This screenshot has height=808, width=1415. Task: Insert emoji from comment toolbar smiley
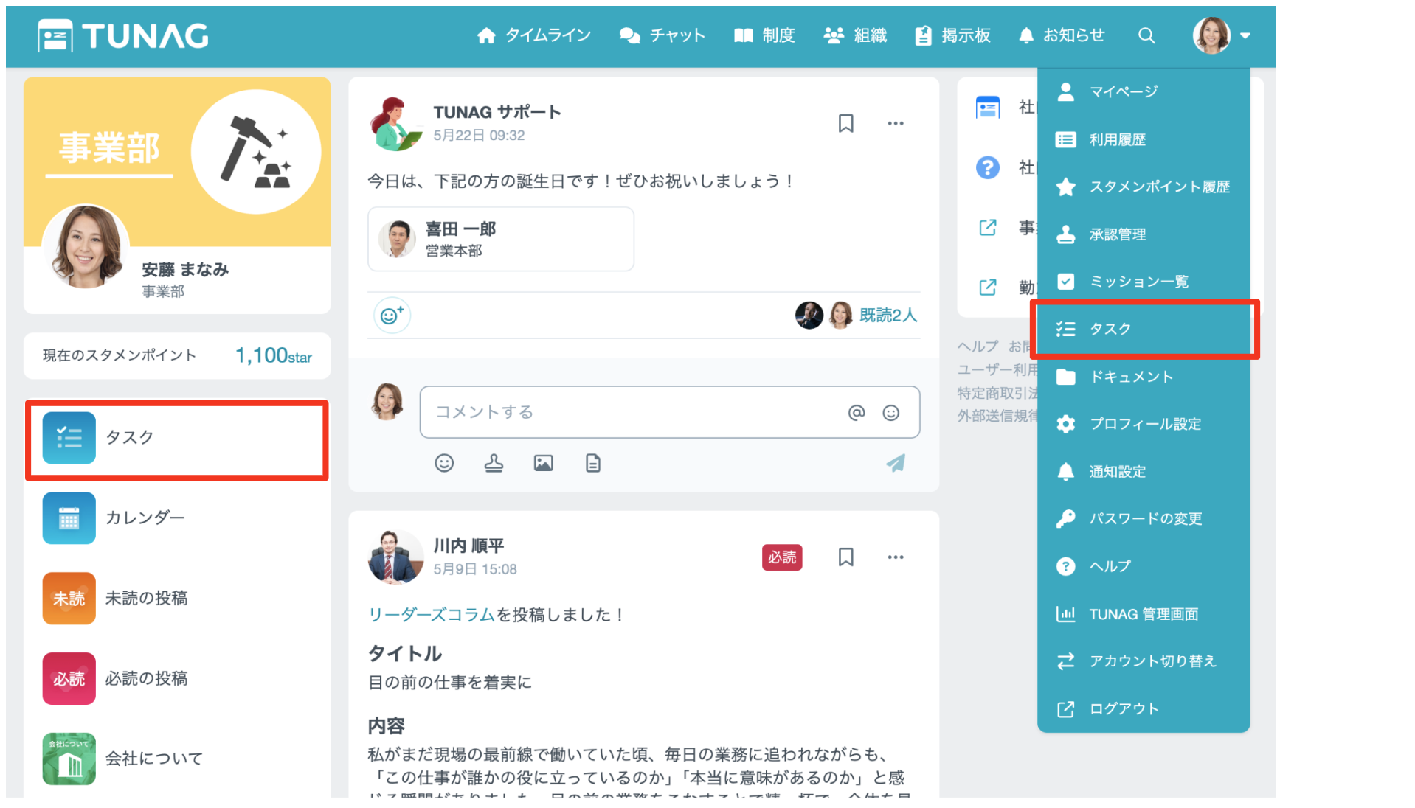coord(444,463)
